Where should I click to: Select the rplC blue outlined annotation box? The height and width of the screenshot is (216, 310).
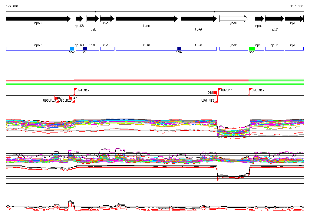[x=275, y=49]
